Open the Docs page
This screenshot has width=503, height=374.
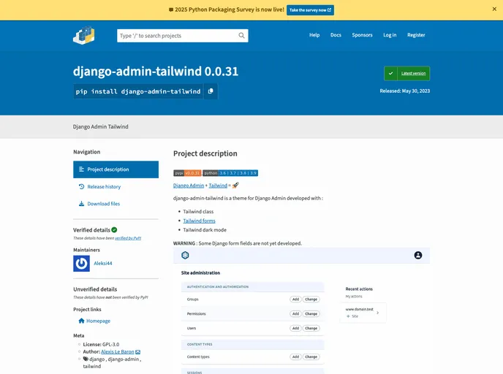336,35
